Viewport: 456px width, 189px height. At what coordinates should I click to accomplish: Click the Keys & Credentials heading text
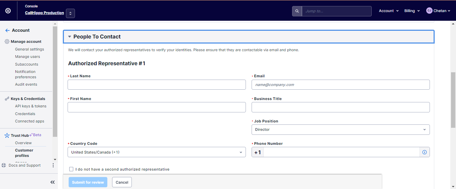[x=28, y=99]
